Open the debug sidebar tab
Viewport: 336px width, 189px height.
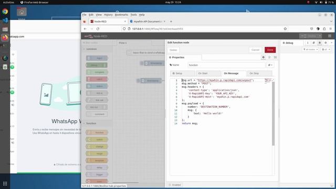tap(292, 43)
